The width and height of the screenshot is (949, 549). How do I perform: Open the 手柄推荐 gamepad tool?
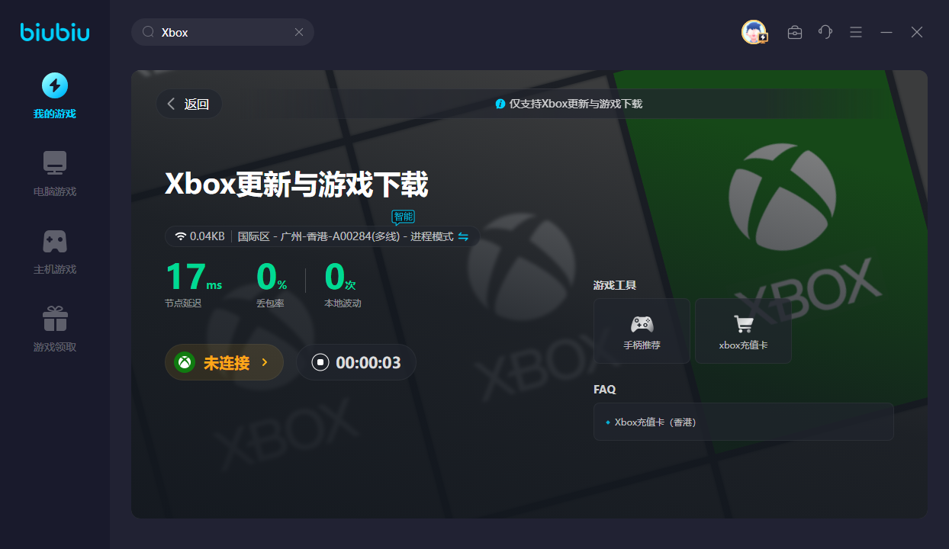tap(642, 331)
